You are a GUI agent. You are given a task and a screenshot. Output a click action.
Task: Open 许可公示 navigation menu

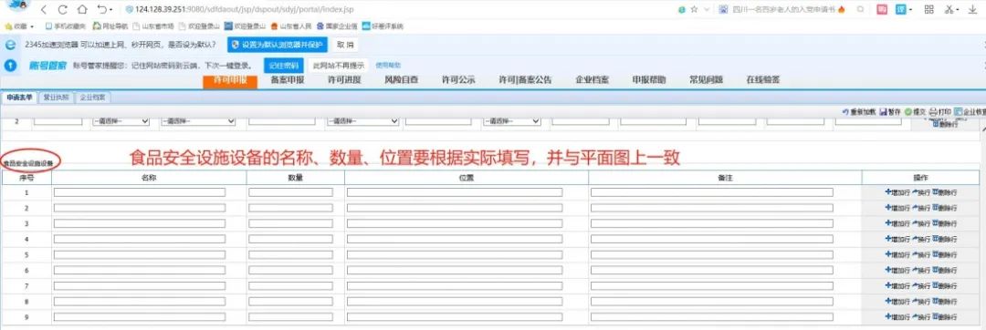coord(458,80)
